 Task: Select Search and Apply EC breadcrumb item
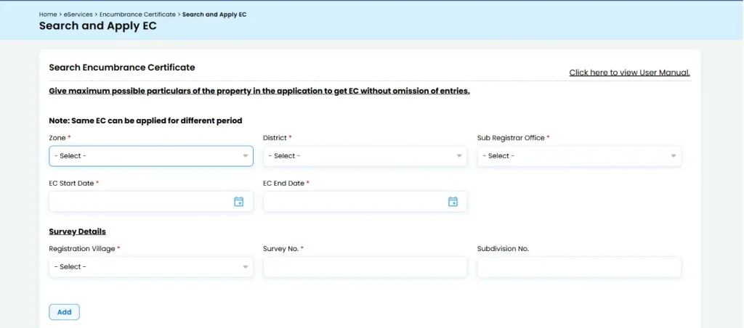pos(214,15)
